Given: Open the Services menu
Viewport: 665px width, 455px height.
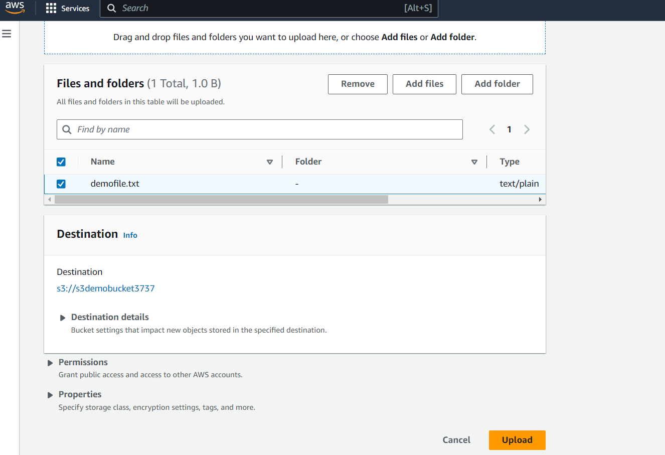Looking at the screenshot, I should pos(68,8).
